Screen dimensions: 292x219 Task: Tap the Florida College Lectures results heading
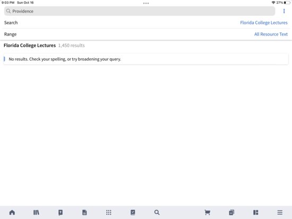[30, 46]
